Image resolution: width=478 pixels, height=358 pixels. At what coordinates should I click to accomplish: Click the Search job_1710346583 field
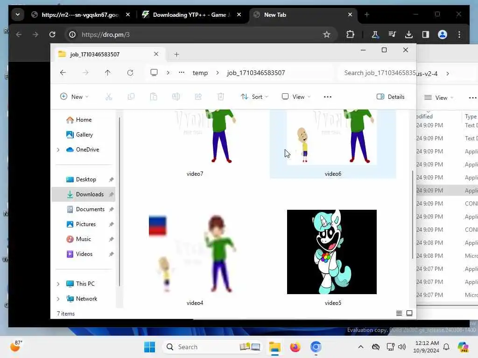point(377,73)
